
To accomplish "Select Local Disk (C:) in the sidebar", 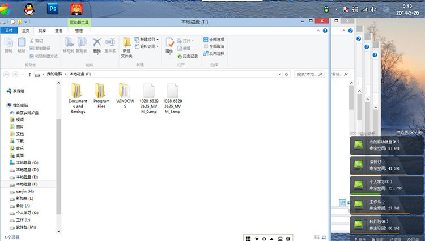I will click(x=24, y=163).
